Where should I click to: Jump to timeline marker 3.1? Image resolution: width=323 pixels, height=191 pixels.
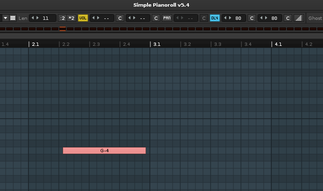tap(156, 44)
